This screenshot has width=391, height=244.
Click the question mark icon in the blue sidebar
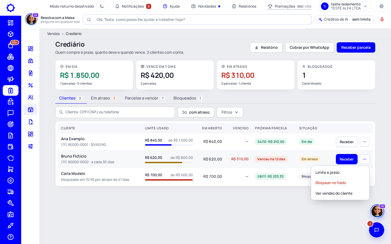[11, 237]
